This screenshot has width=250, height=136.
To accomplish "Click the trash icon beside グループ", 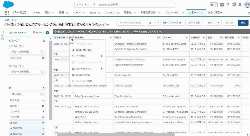I will pyautogui.click(x=44, y=41).
